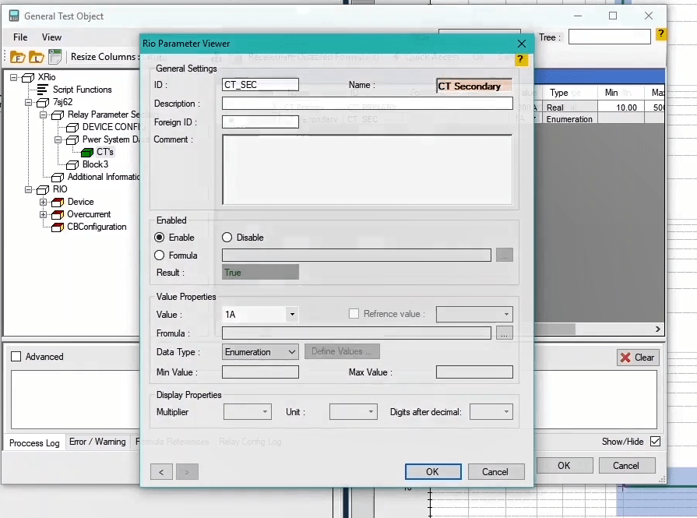Screen dimensions: 697x518
Task: Check the Advanced checkbox
Action: 16,357
